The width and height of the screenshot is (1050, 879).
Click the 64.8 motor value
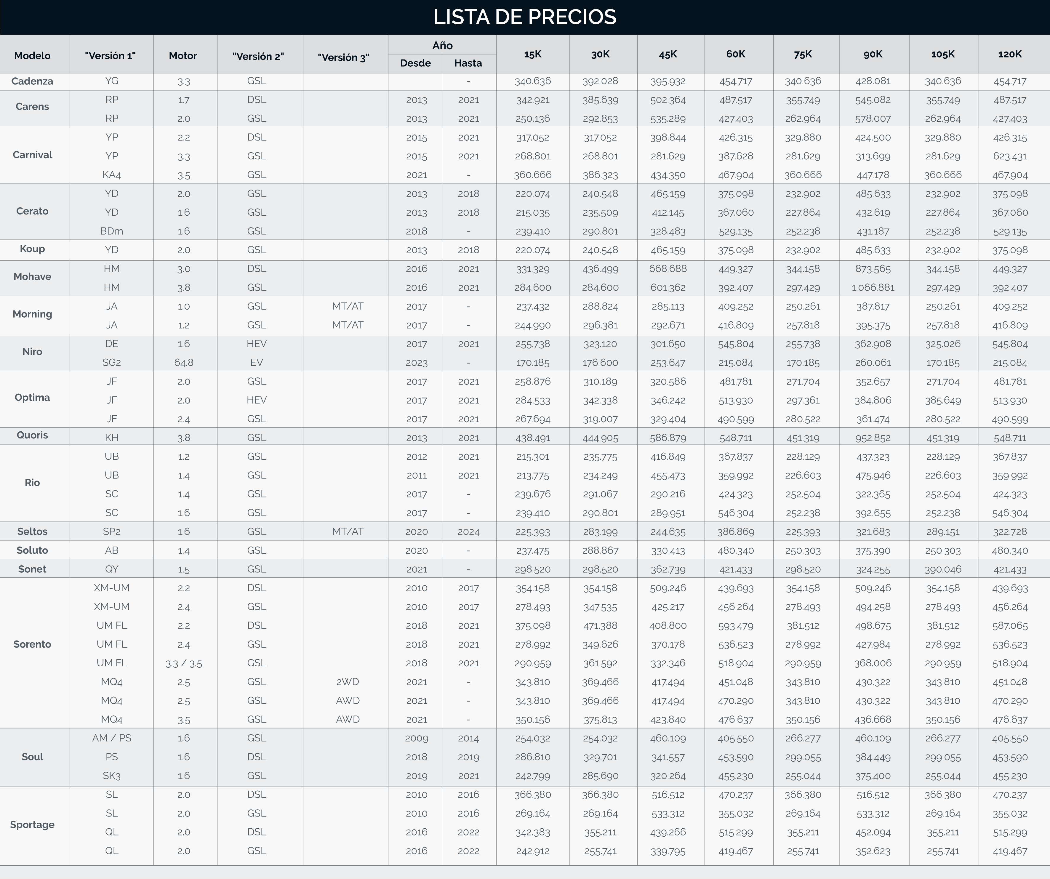click(183, 363)
